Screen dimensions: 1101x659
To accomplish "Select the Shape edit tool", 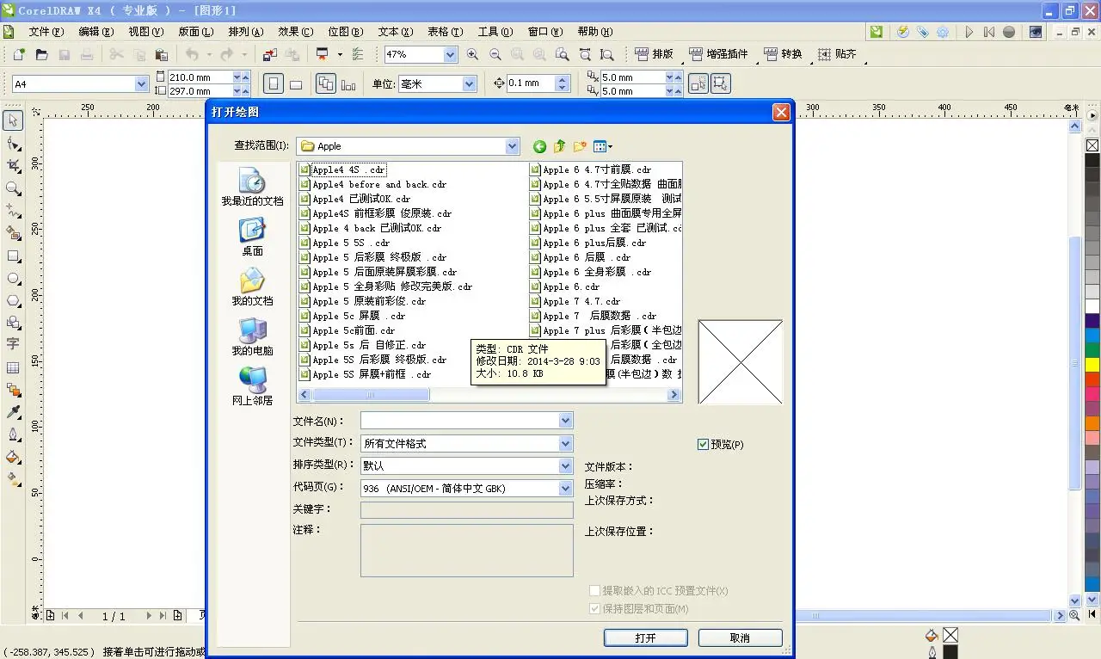I will point(13,144).
